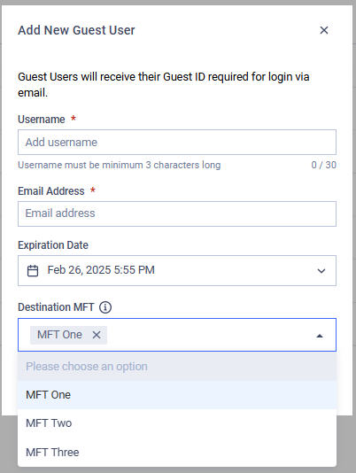The image size is (356, 473).
Task: Collapse the Destination MFT list with the caret
Action: coord(320,336)
